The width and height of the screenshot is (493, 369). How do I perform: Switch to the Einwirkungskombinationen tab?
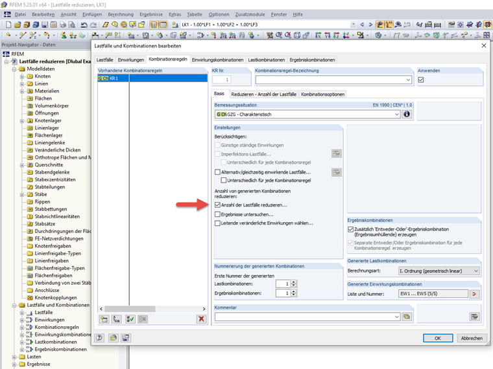point(217,60)
